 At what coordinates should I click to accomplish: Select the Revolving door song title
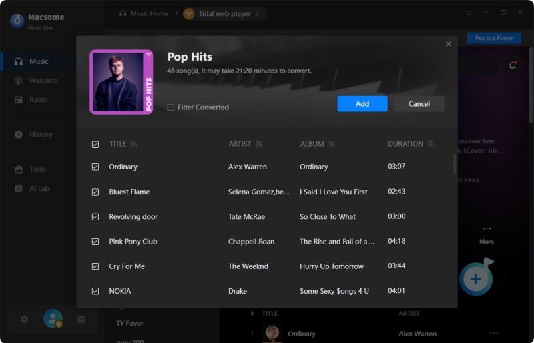click(x=133, y=217)
